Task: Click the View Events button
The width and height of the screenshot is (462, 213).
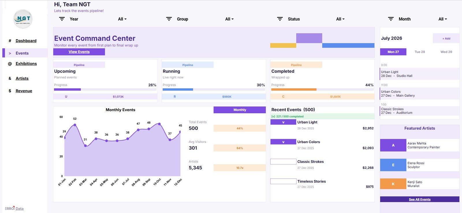Action: (79, 52)
